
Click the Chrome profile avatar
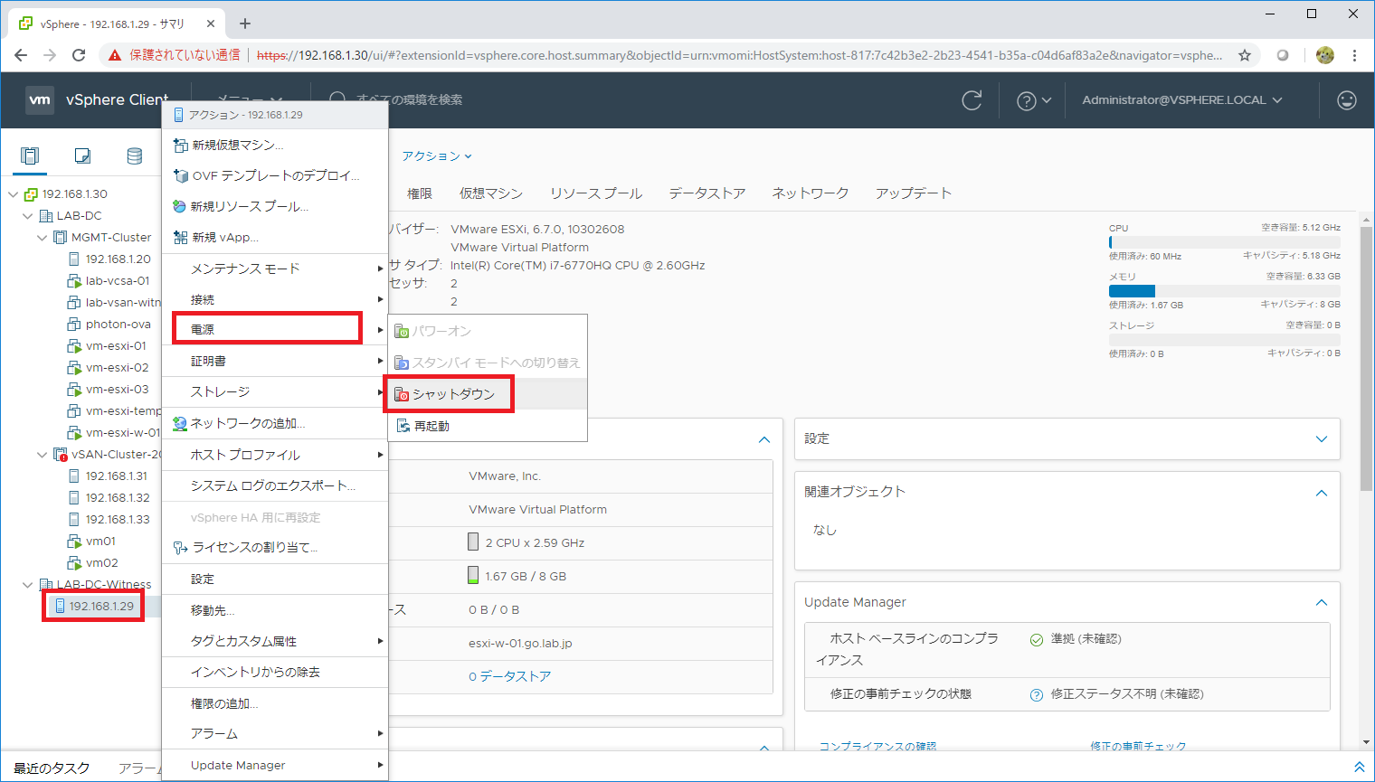point(1325,55)
